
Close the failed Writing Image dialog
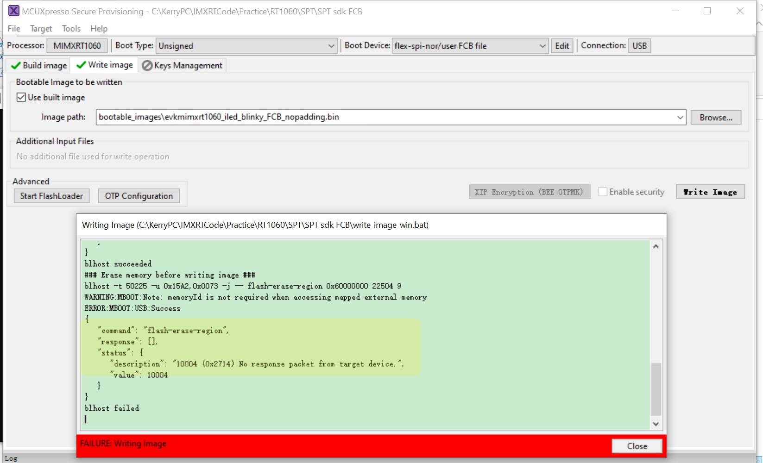[637, 446]
